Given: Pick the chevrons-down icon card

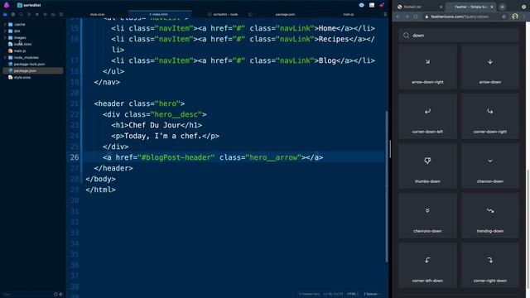Looking at the screenshot, I should point(427,216).
